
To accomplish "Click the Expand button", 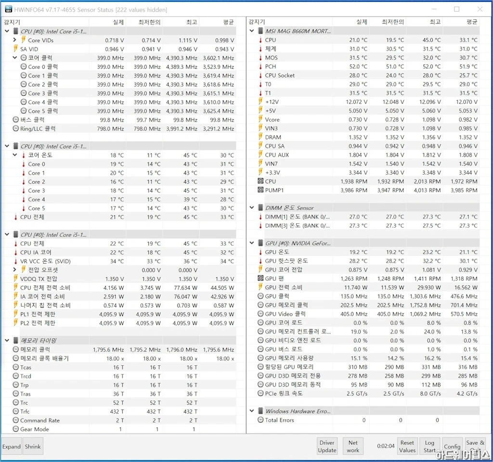I will (x=12, y=446).
